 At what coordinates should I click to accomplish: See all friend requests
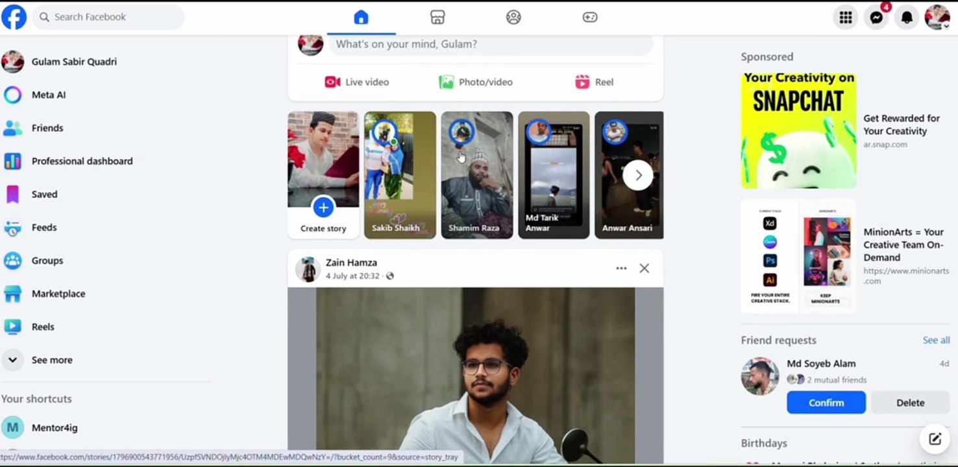pyautogui.click(x=936, y=341)
